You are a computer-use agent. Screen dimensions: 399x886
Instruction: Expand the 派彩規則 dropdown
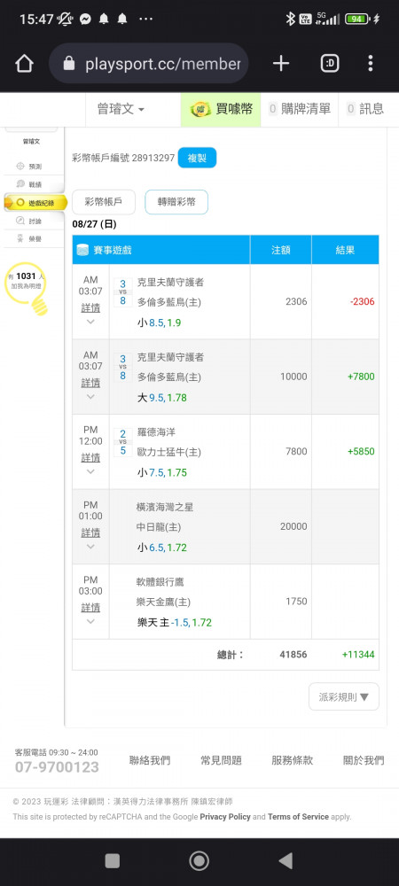pyautogui.click(x=344, y=696)
